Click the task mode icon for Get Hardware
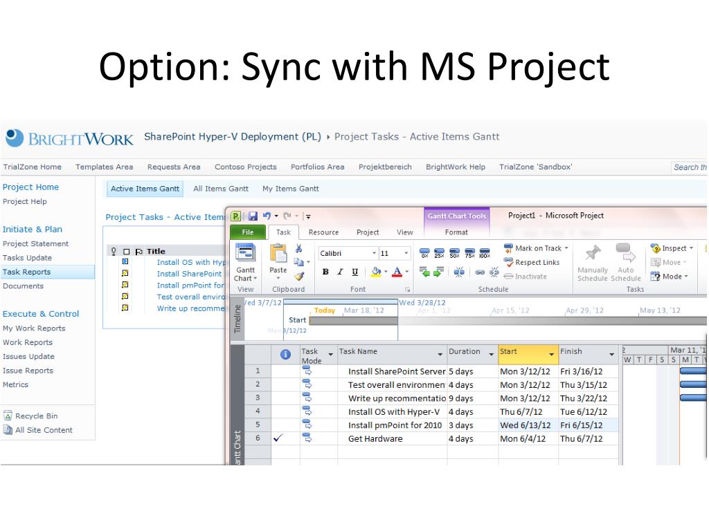This screenshot has width=709, height=531. [307, 438]
